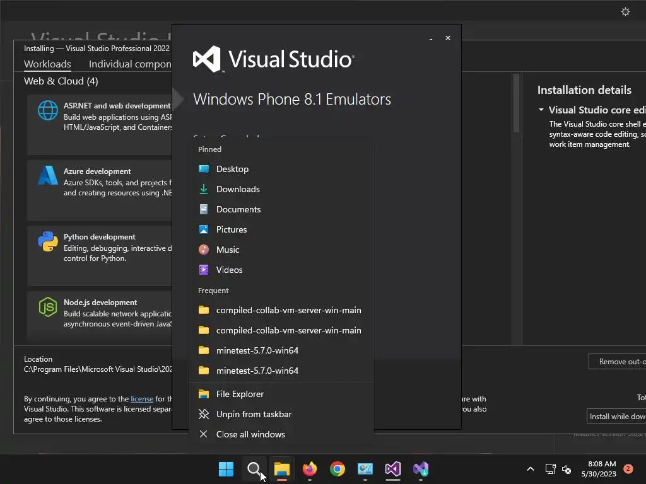Open Documents pinned folder
This screenshot has height=484, width=646.
[281, 209]
